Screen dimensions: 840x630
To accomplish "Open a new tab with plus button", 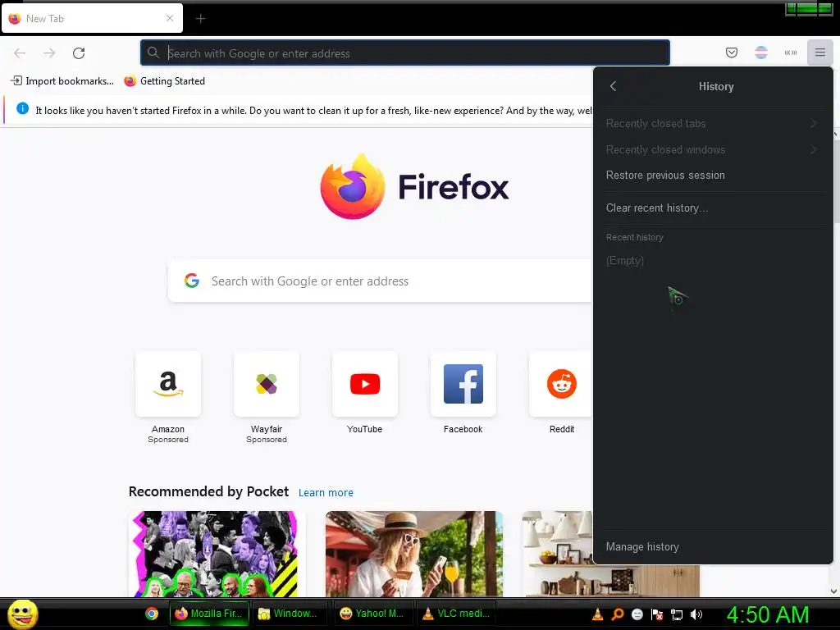I will (200, 19).
